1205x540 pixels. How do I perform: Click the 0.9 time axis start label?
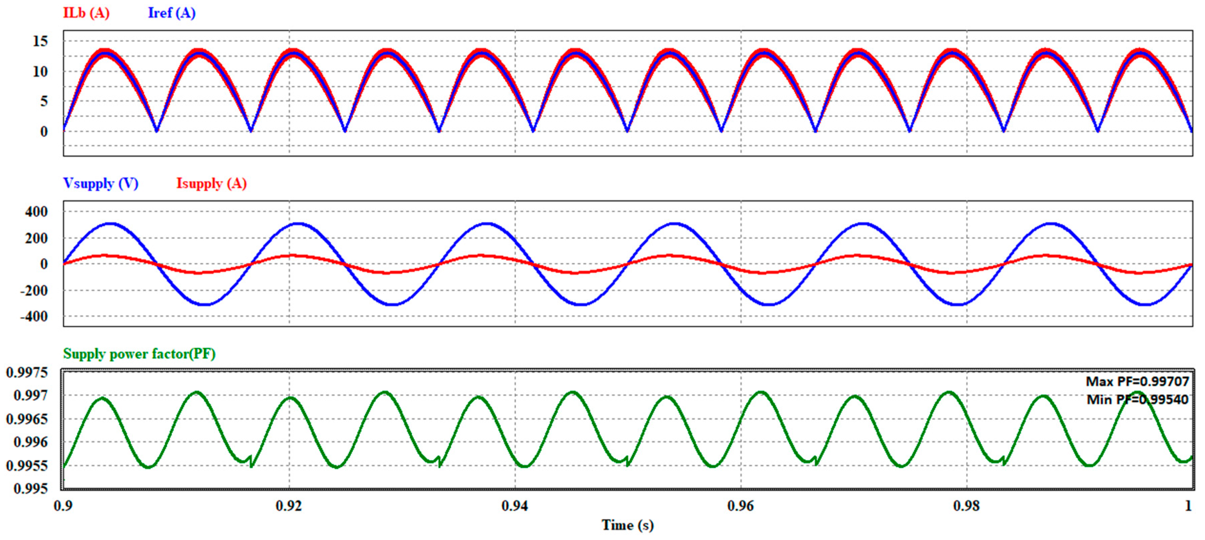63,506
